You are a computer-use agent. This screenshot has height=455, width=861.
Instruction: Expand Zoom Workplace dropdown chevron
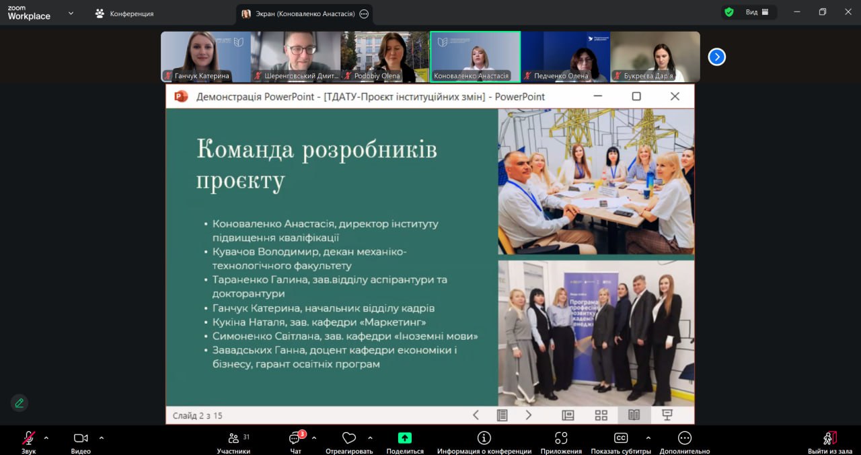pos(71,13)
